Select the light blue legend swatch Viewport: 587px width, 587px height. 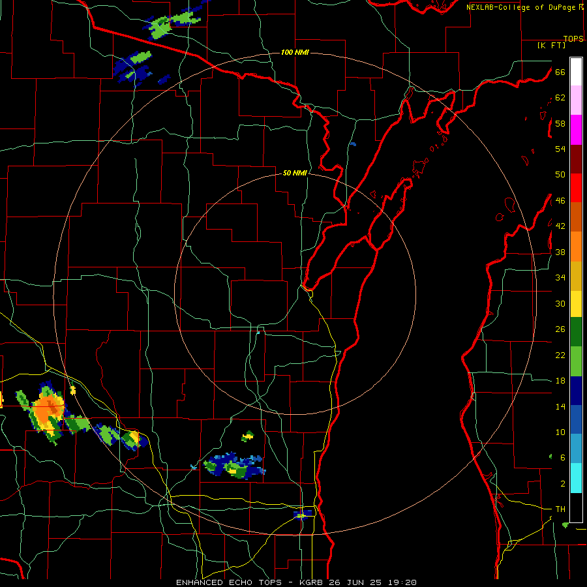tap(576, 449)
